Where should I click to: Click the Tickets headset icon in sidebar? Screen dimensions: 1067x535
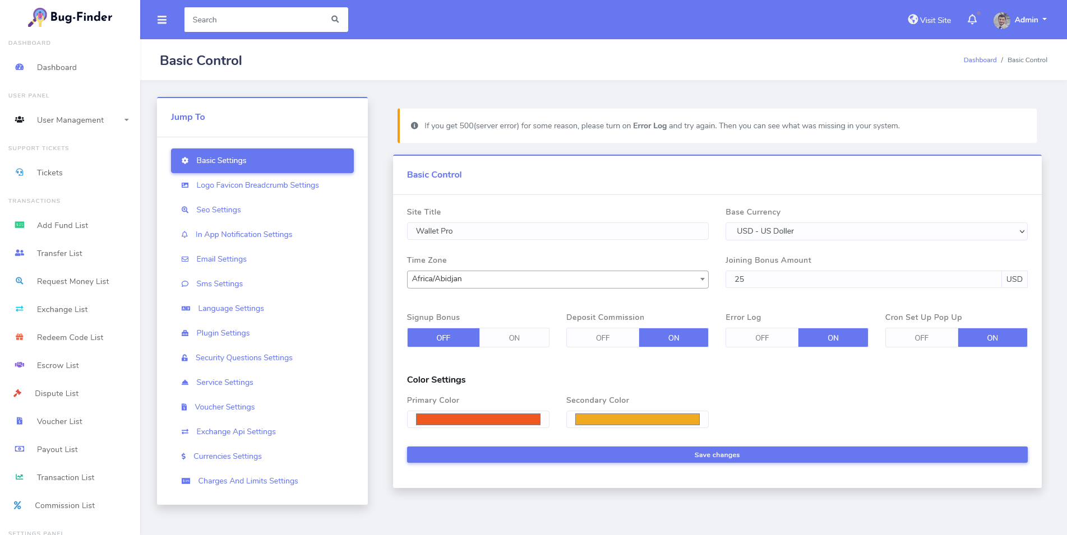click(x=20, y=173)
